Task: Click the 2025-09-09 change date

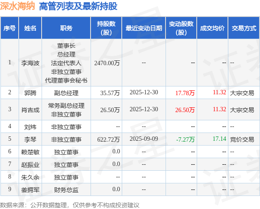Action: 144,139
